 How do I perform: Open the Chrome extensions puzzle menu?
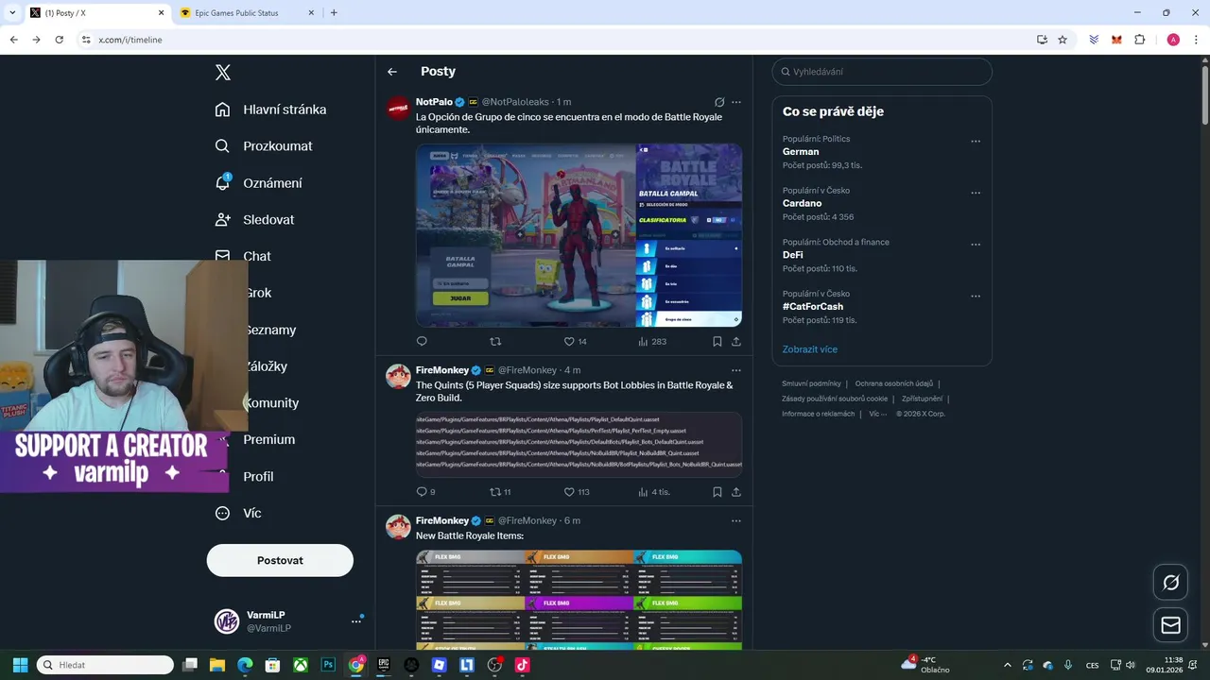[x=1140, y=40]
